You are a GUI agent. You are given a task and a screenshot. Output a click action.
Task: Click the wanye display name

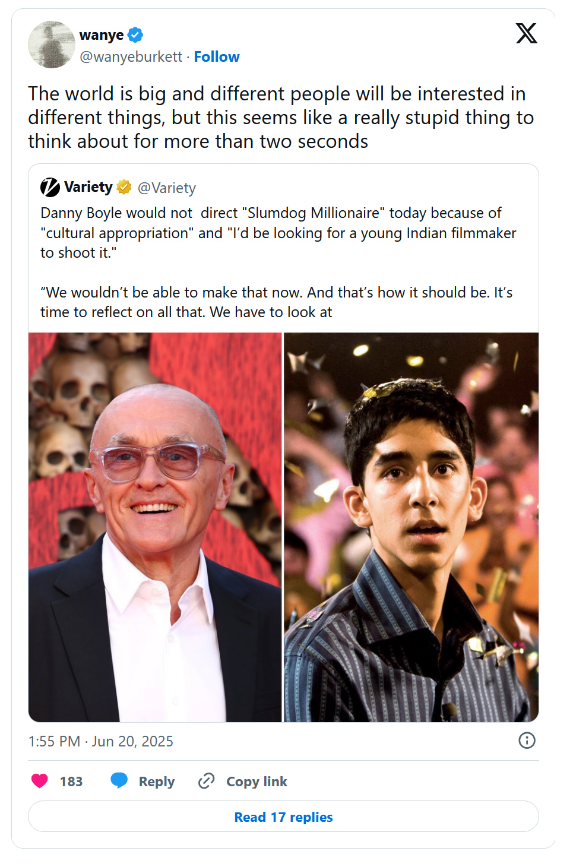pyautogui.click(x=102, y=35)
